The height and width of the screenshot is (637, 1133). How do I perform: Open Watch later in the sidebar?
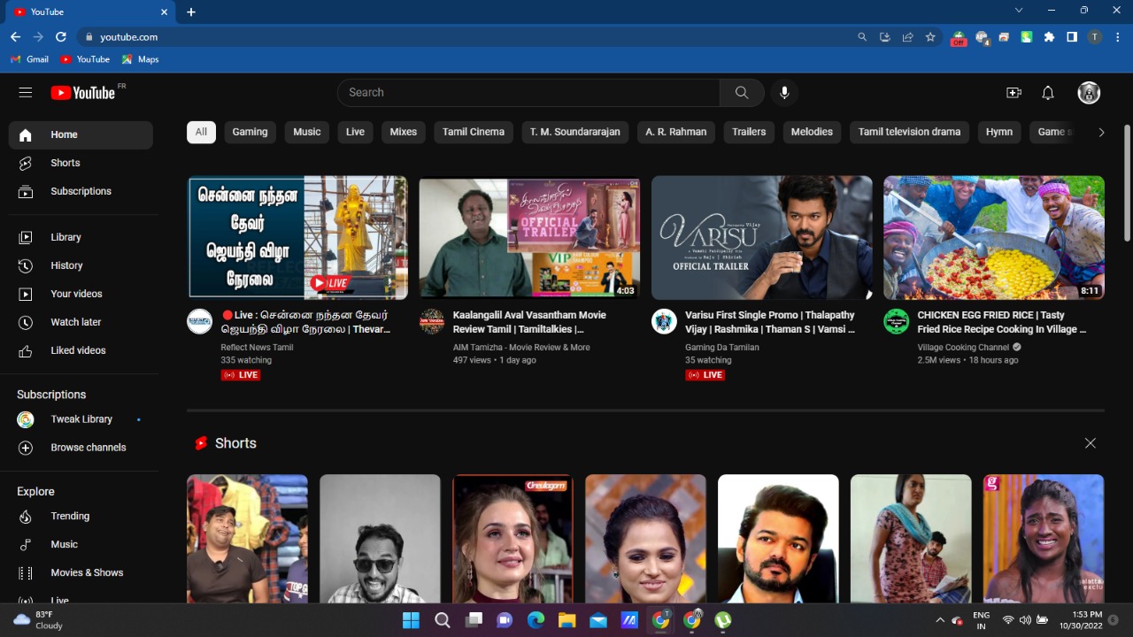click(81, 322)
